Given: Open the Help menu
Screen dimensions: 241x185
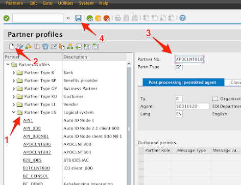Looking at the screenshot, I should [x=104, y=3].
